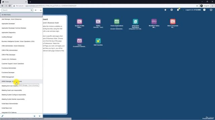Open the System Profile Options favorite icon

click(79, 22)
